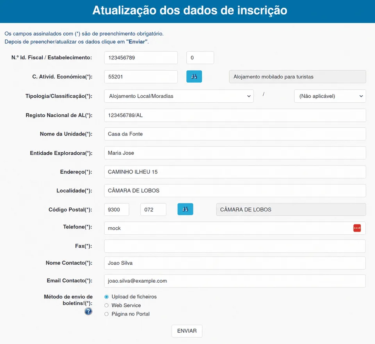The width and height of the screenshot is (375, 344).
Task: Click the N.º Id. Fiscal / Estabelecimento label
Action: (x=52, y=58)
